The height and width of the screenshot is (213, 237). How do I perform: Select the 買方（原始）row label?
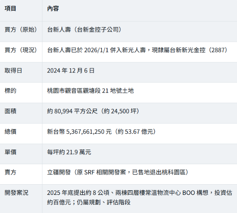(x=21, y=30)
